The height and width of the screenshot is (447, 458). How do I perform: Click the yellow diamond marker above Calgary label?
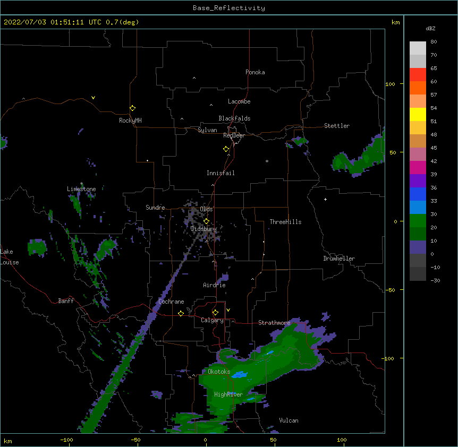coord(215,313)
